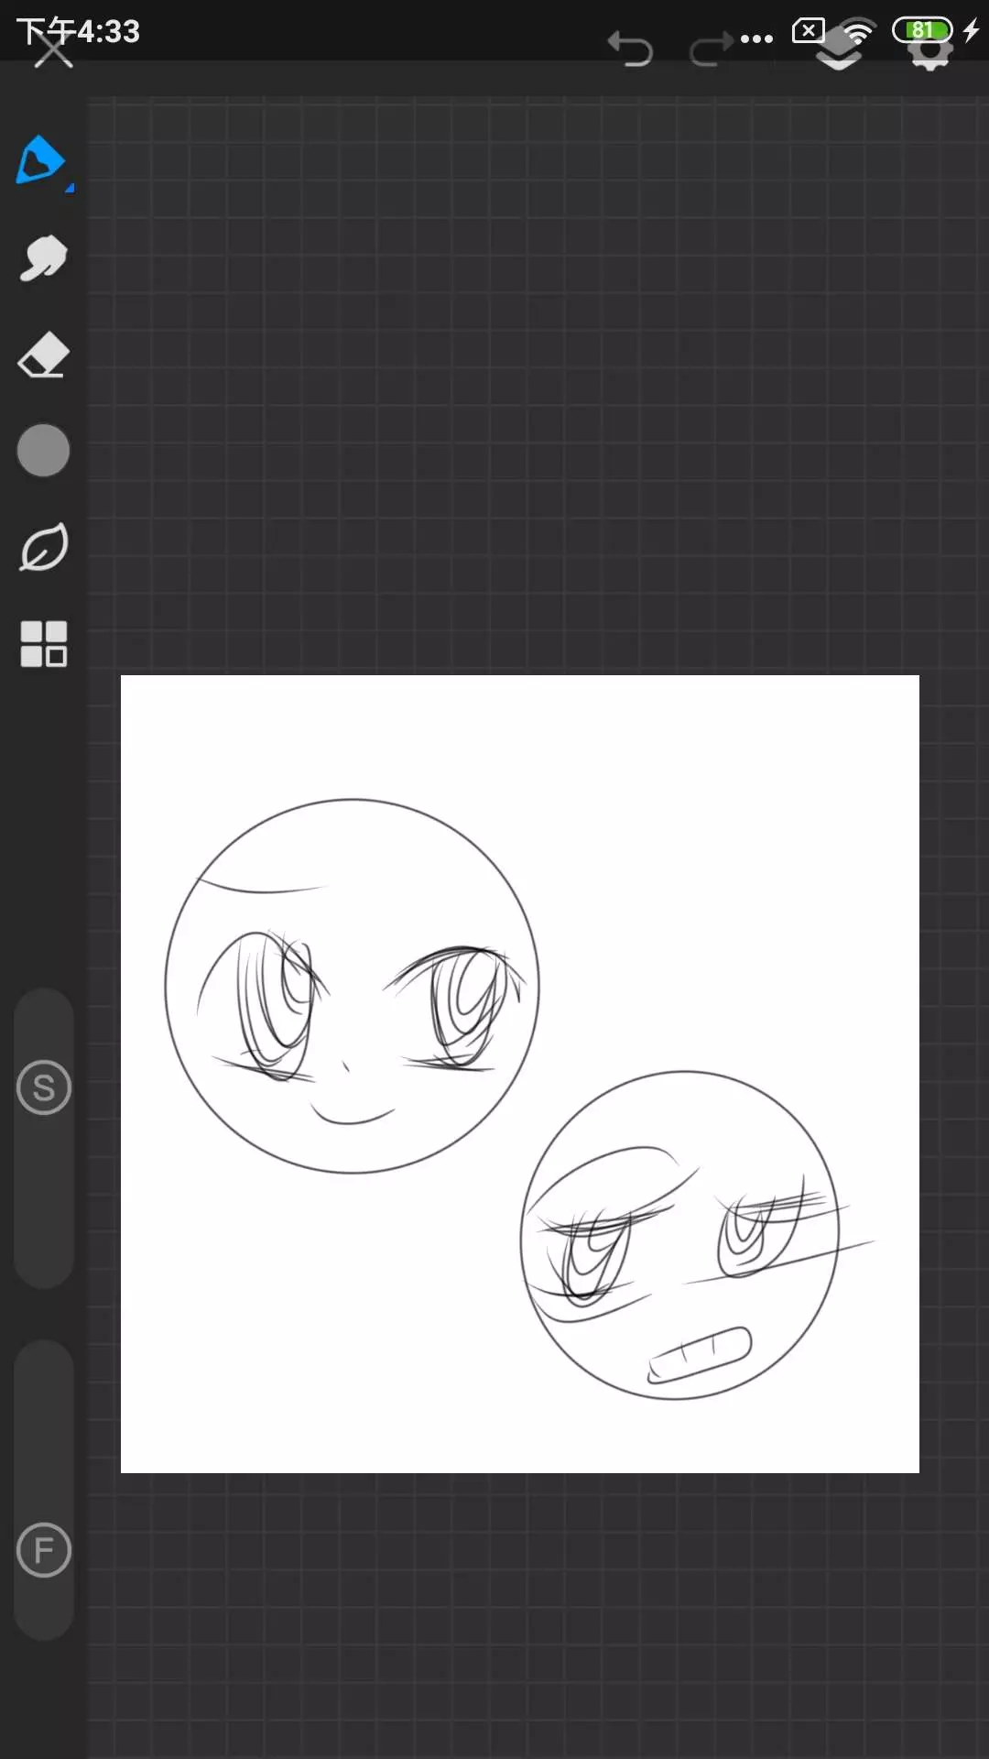Viewport: 989px width, 1759px height.
Task: Tap the angry face drawing on canvas
Action: (x=679, y=1235)
